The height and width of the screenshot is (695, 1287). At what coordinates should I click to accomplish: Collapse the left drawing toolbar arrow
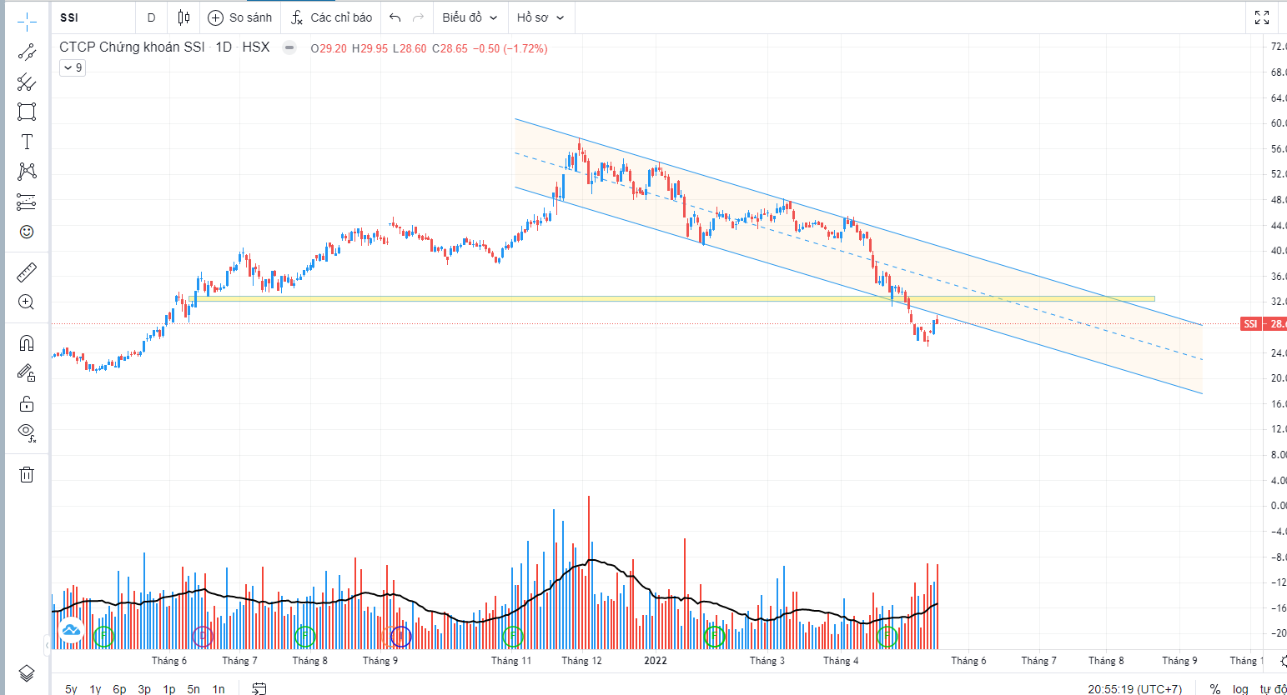click(x=47, y=644)
